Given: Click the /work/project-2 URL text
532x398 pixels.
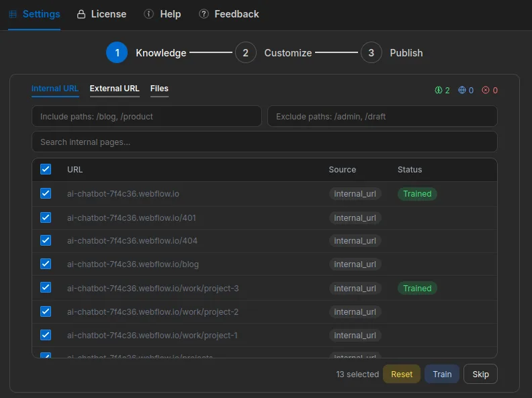Looking at the screenshot, I should pyautogui.click(x=153, y=312).
